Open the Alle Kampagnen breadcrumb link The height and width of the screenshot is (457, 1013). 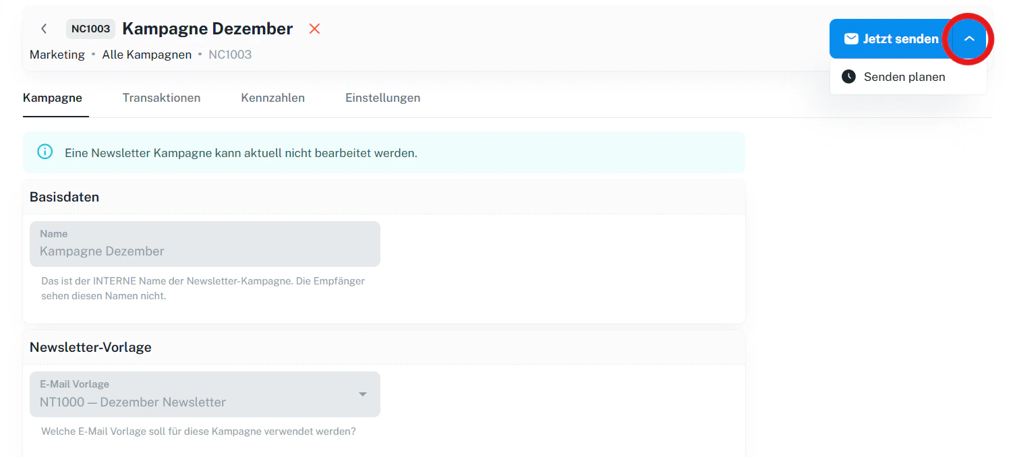point(146,54)
